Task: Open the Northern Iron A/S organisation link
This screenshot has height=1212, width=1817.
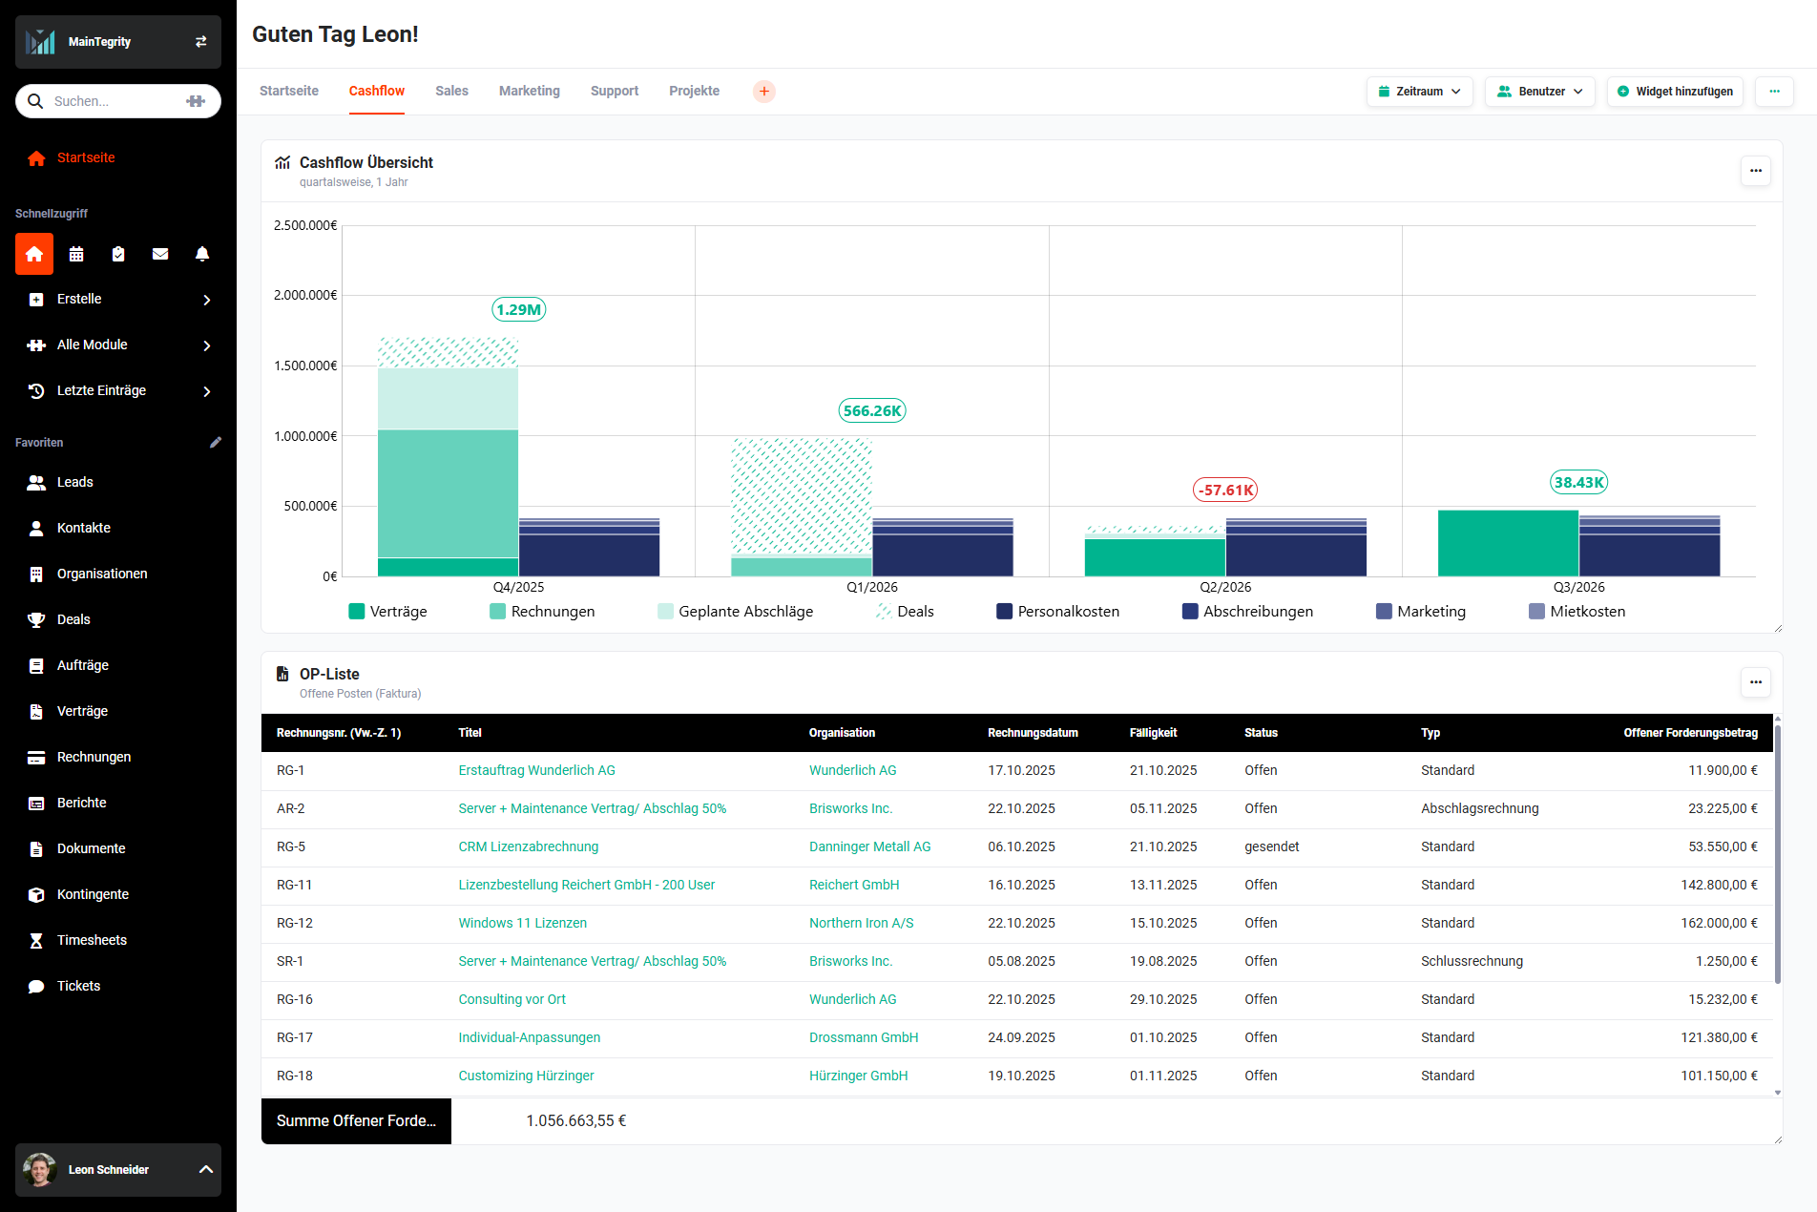Action: pyautogui.click(x=861, y=923)
